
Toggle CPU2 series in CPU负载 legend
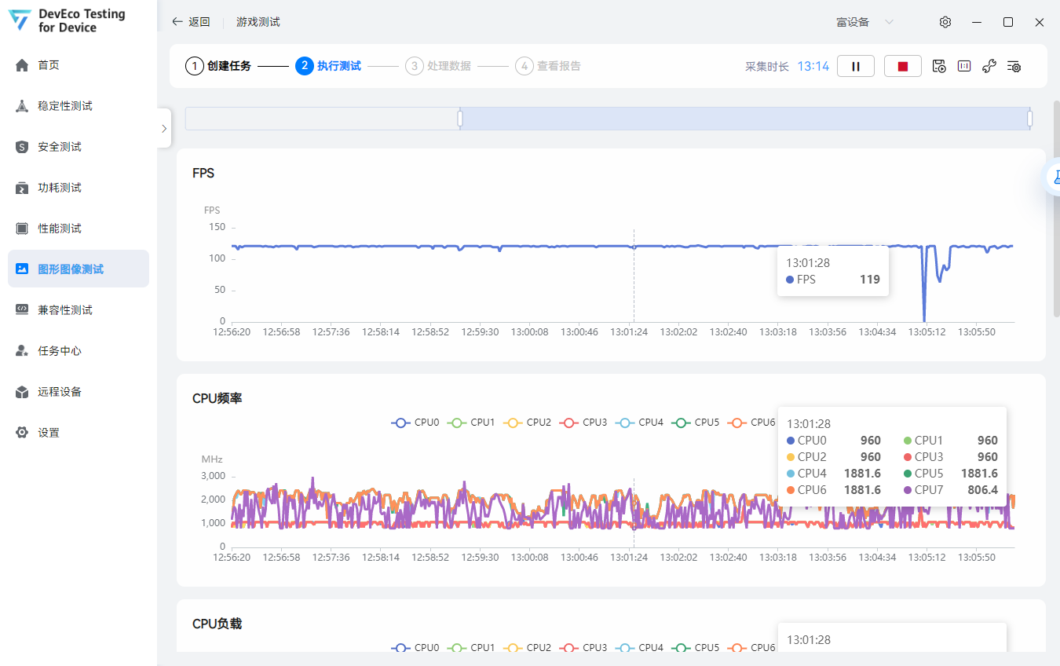coord(527,648)
